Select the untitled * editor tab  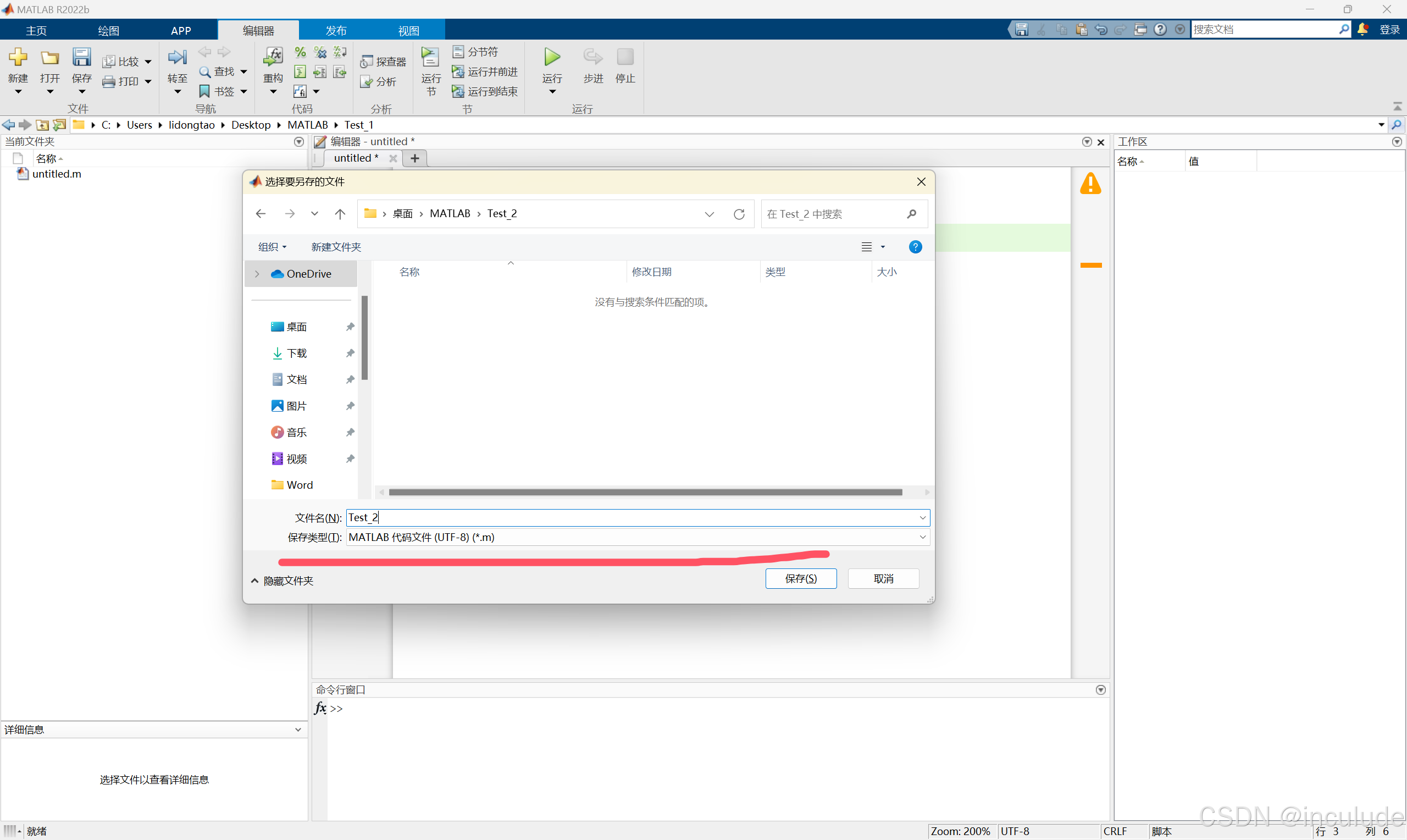click(x=356, y=158)
